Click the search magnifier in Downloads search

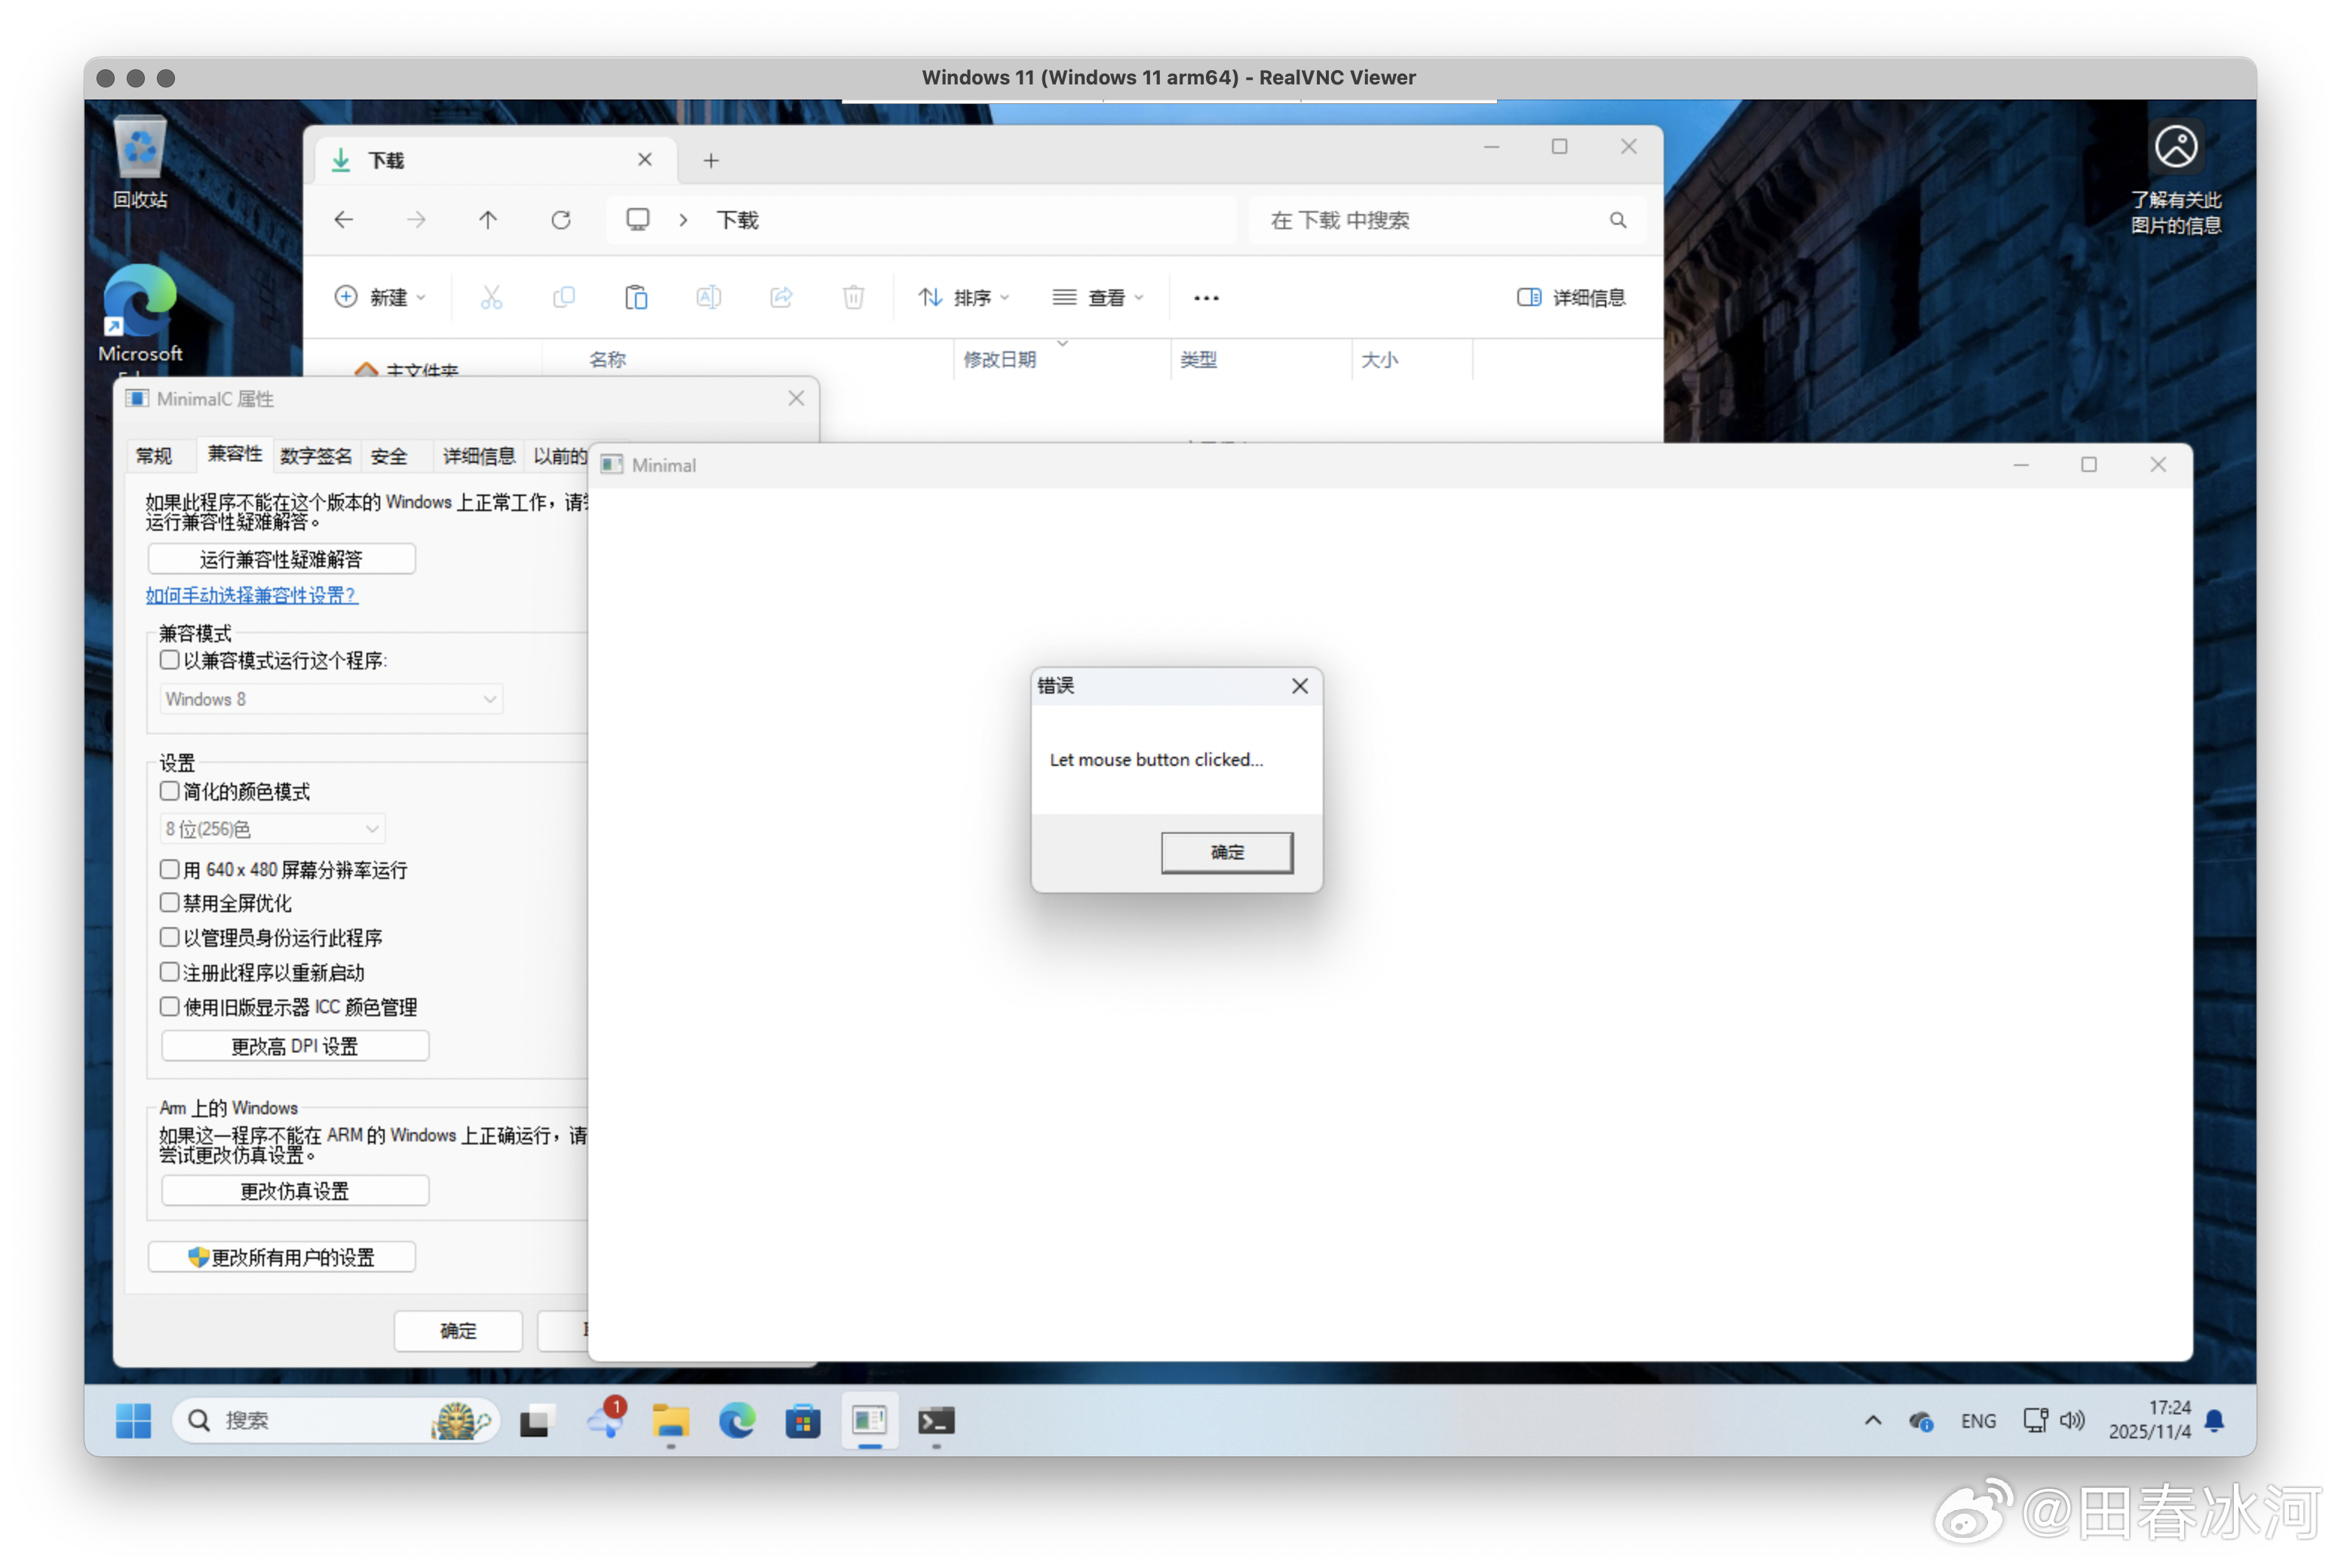click(1617, 220)
